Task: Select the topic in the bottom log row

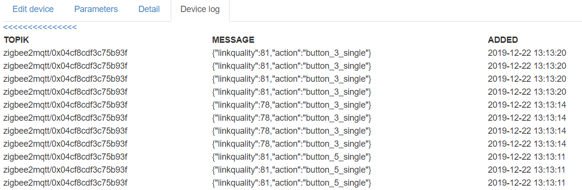Action: [65, 183]
